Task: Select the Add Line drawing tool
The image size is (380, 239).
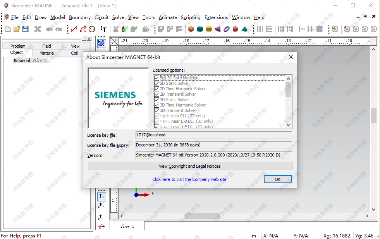Action: 74,29
